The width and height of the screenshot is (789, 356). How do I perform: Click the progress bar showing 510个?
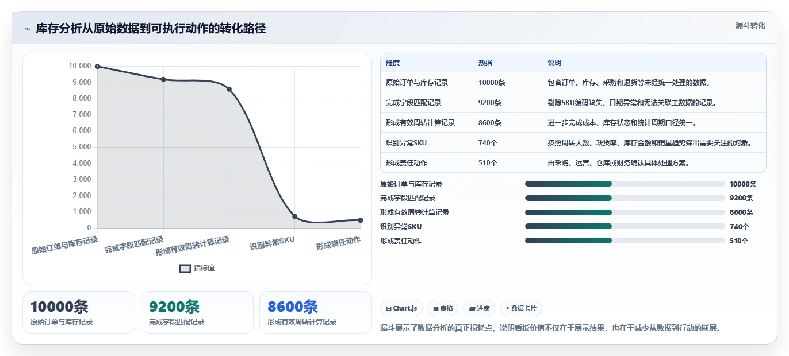tap(625, 241)
